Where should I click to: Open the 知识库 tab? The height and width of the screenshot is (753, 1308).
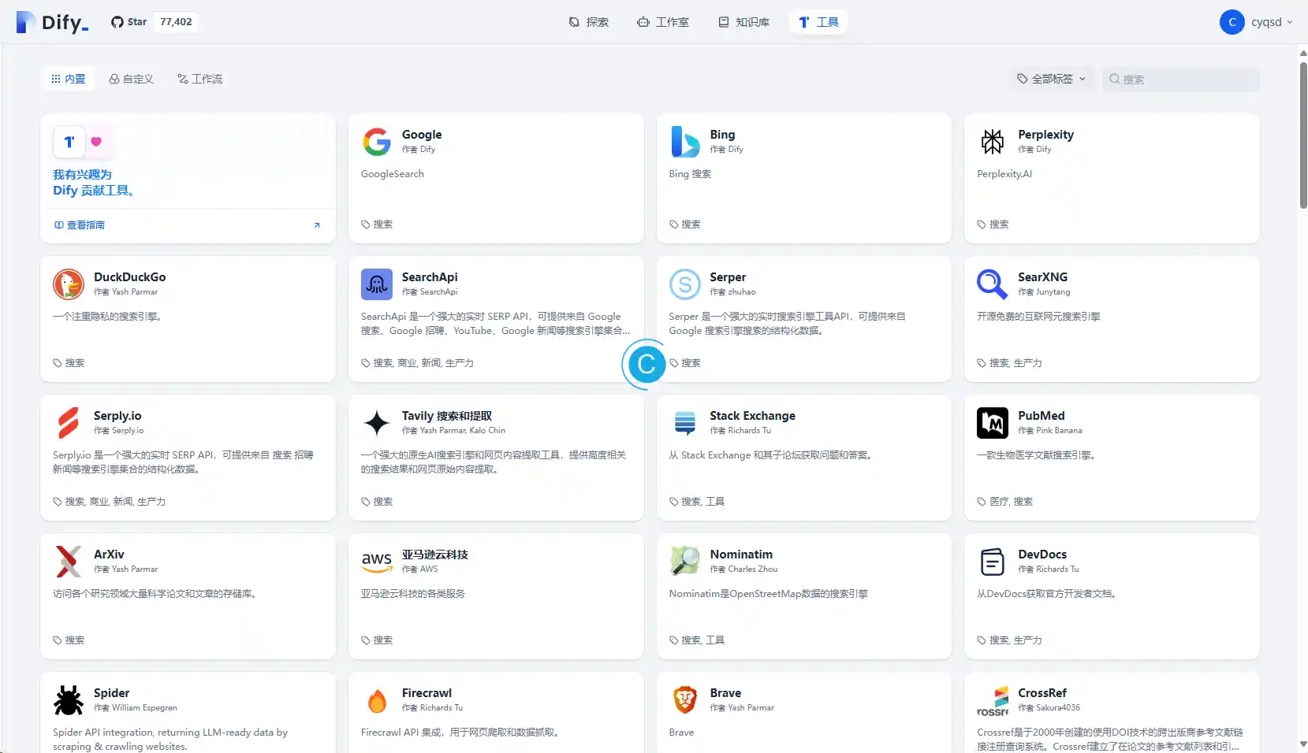pos(743,22)
